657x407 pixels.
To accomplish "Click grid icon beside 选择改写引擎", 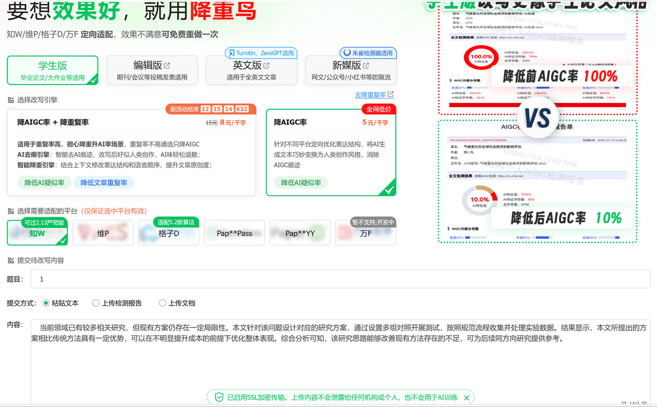I will click(x=11, y=100).
